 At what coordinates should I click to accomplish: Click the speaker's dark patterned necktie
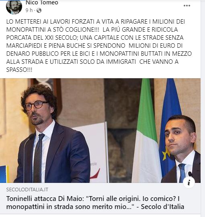38,158
